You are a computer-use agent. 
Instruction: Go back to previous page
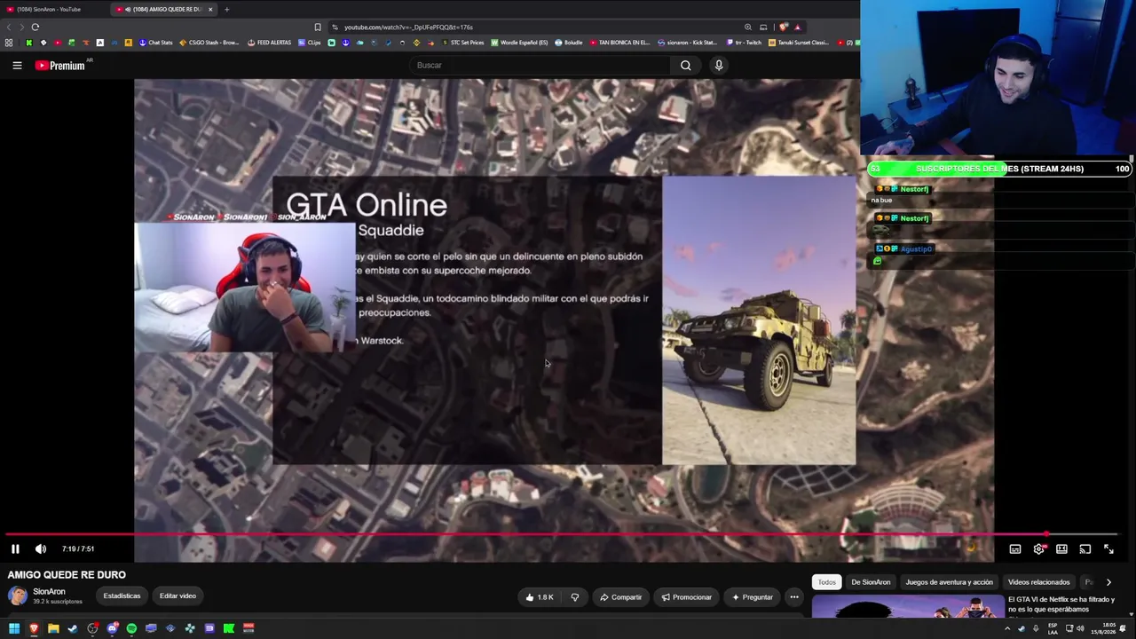point(9,27)
